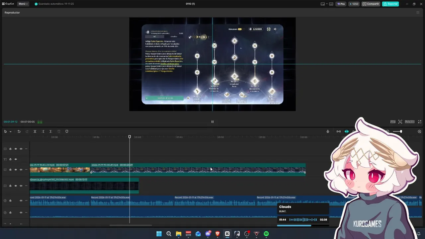Image resolution: width=425 pixels, height=239 pixels.
Task: Toggle main track magnet linking icon
Action: point(338,131)
